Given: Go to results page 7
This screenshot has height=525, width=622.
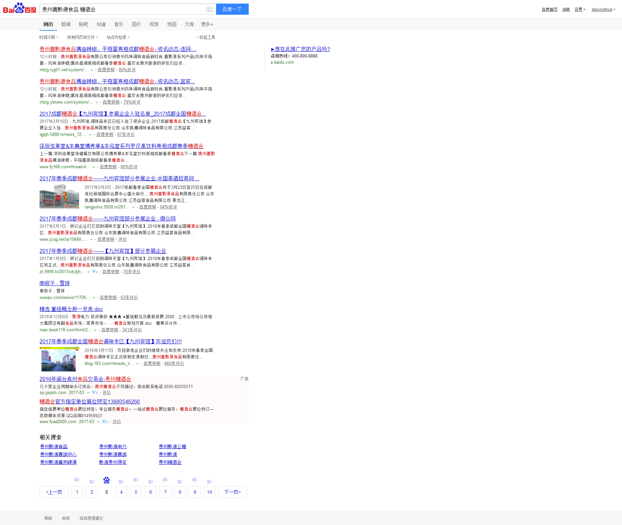Looking at the screenshot, I should click(165, 492).
